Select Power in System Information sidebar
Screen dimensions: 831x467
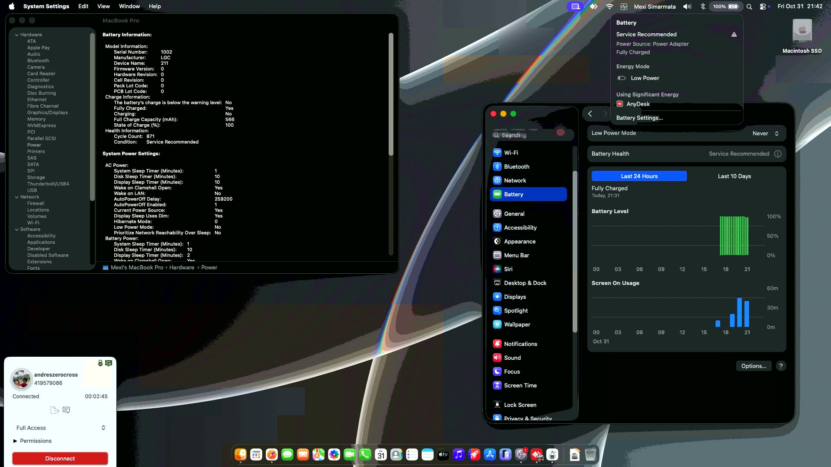pyautogui.click(x=34, y=145)
